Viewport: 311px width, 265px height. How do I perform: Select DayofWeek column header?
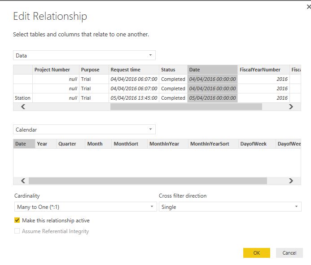257,144
